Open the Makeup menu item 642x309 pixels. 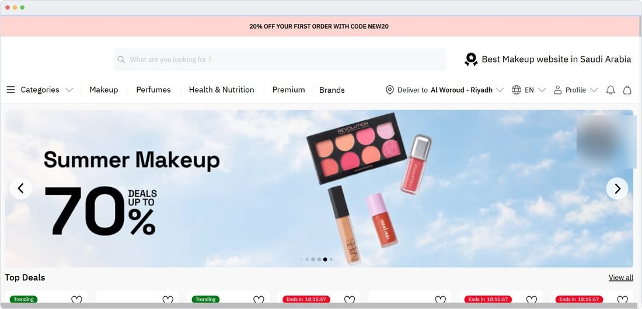point(103,90)
